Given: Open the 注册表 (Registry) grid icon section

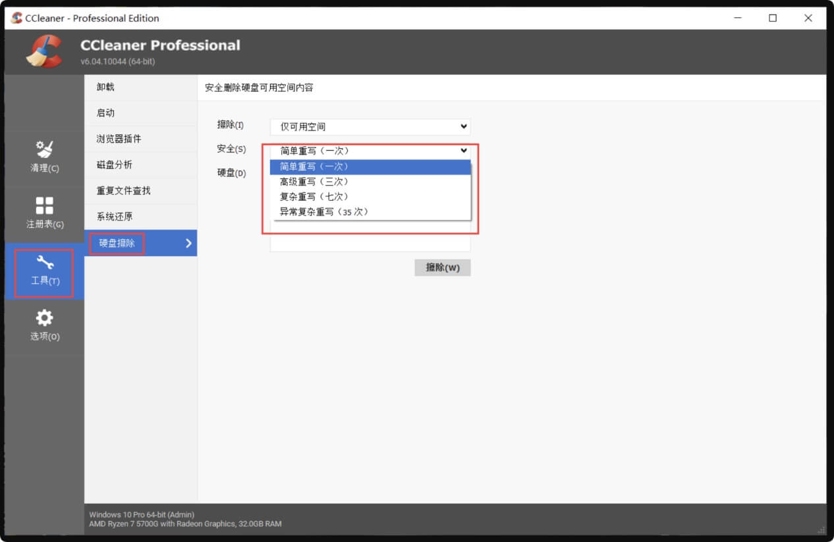Looking at the screenshot, I should coord(44,212).
